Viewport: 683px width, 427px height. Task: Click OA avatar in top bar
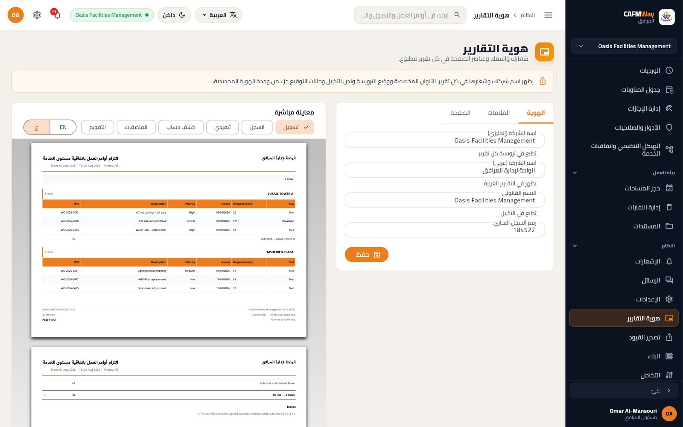(15, 15)
